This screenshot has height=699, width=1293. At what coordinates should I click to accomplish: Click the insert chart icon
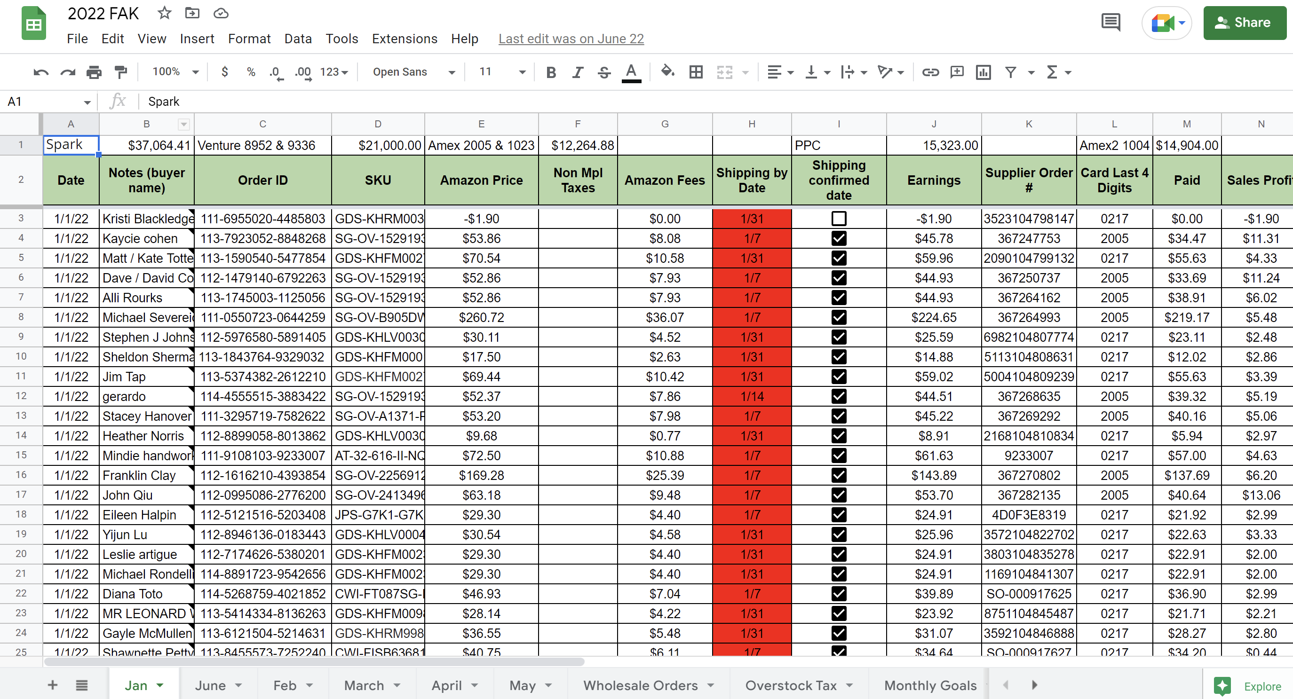pyautogui.click(x=983, y=72)
